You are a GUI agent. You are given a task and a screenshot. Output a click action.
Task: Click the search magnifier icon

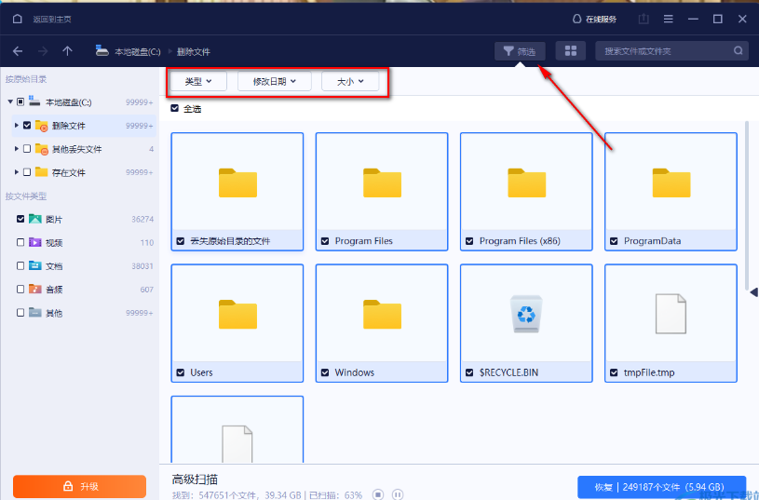click(738, 51)
